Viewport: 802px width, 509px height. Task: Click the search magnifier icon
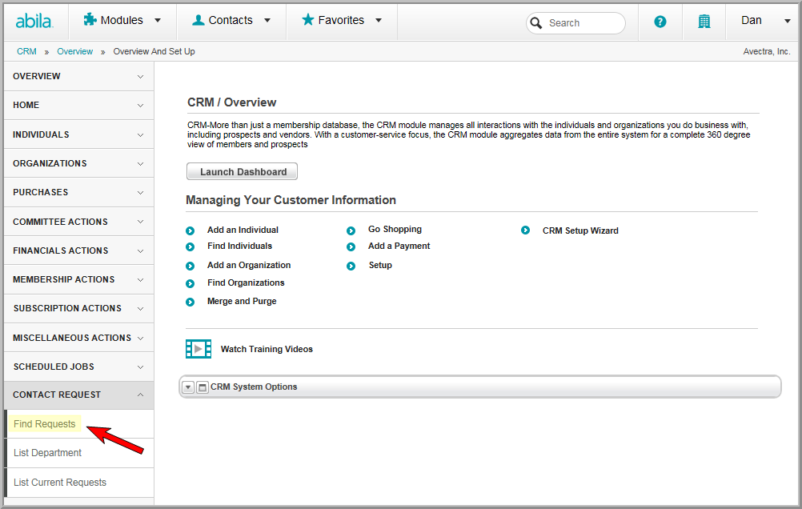536,23
